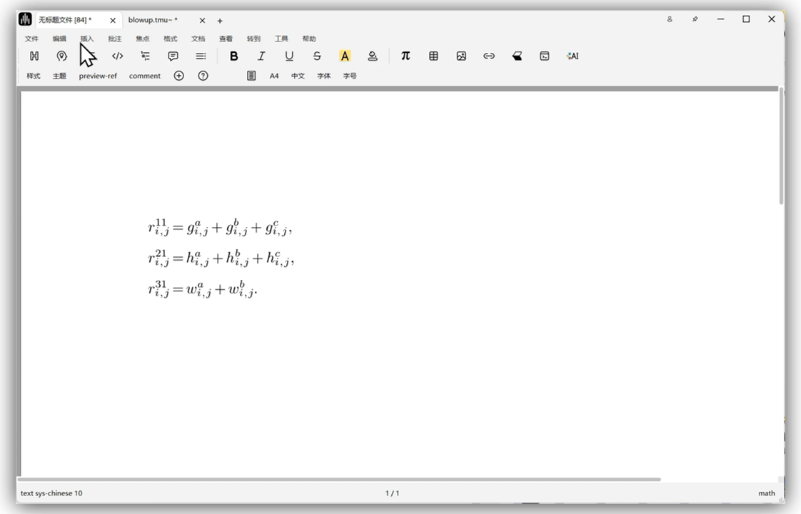
Task: Insert a table using grid icon
Action: (433, 56)
